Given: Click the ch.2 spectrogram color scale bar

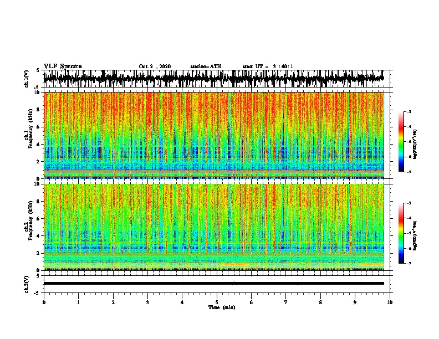Looking at the screenshot, I should (401, 233).
